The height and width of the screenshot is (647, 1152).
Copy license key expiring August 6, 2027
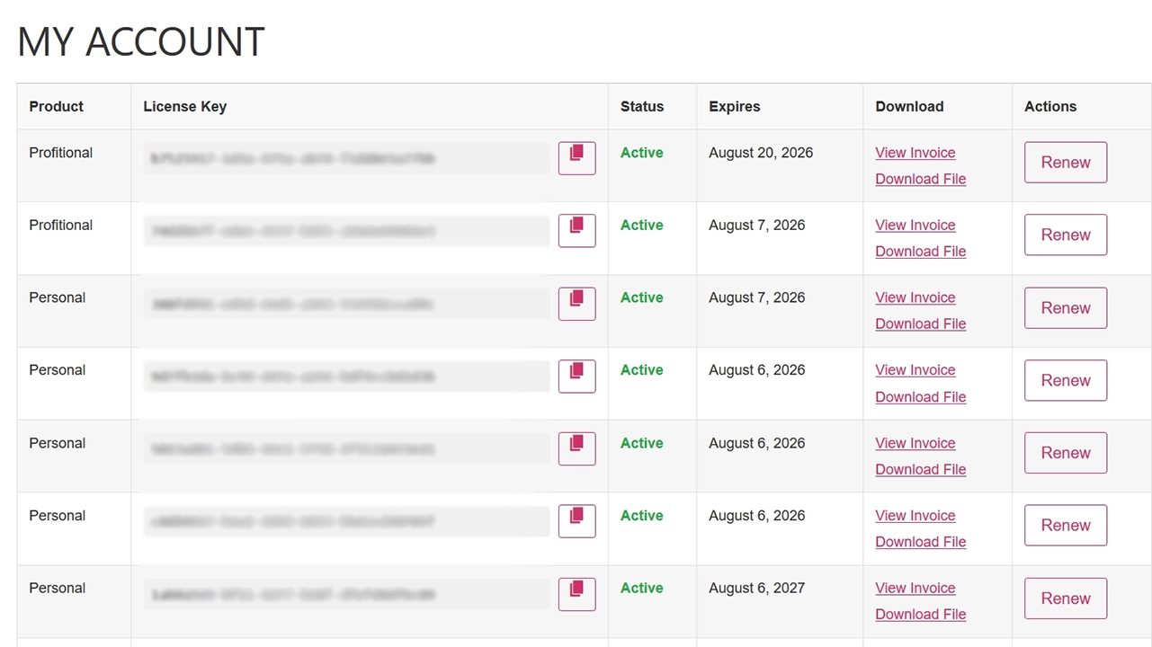(576, 594)
